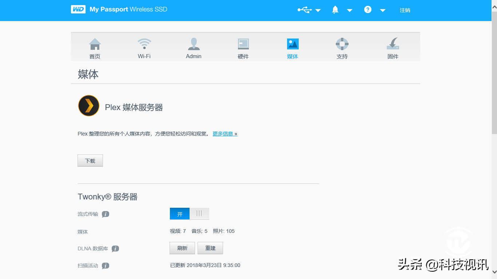Select the 媒体 media tab
This screenshot has width=497, height=279.
293,48
